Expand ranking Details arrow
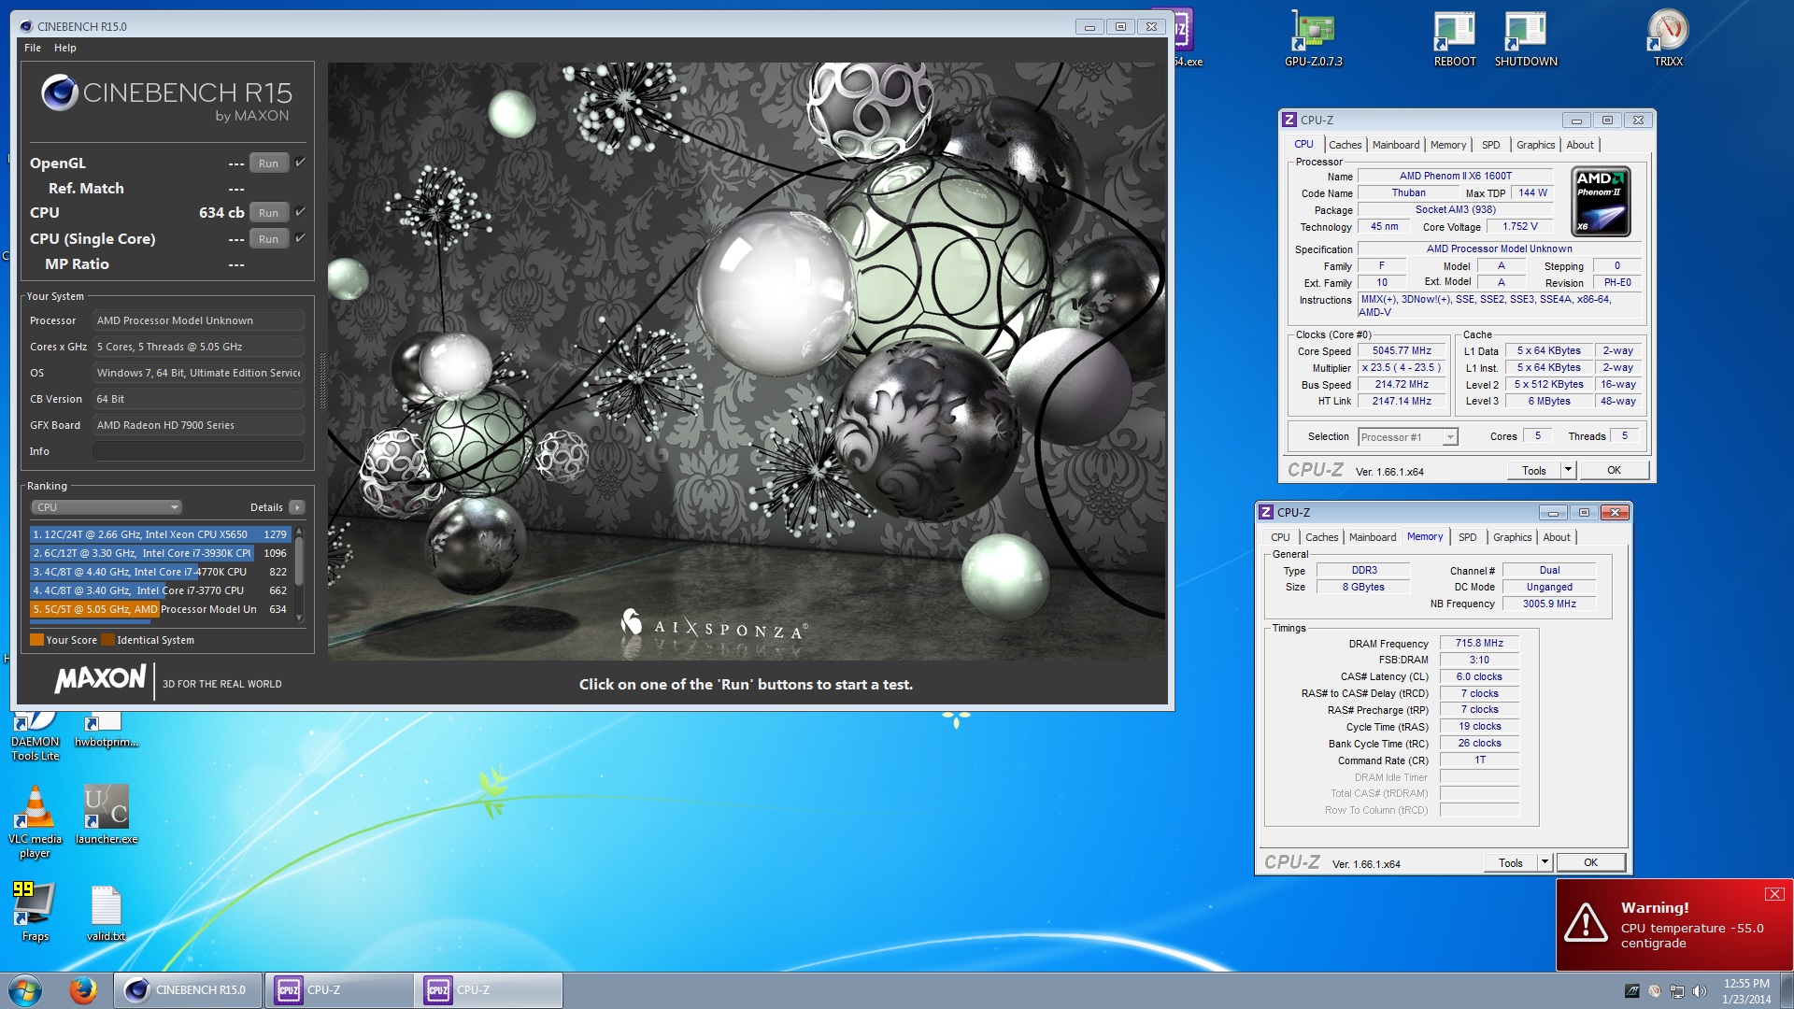Screen dimensions: 1794x1009 (297, 507)
